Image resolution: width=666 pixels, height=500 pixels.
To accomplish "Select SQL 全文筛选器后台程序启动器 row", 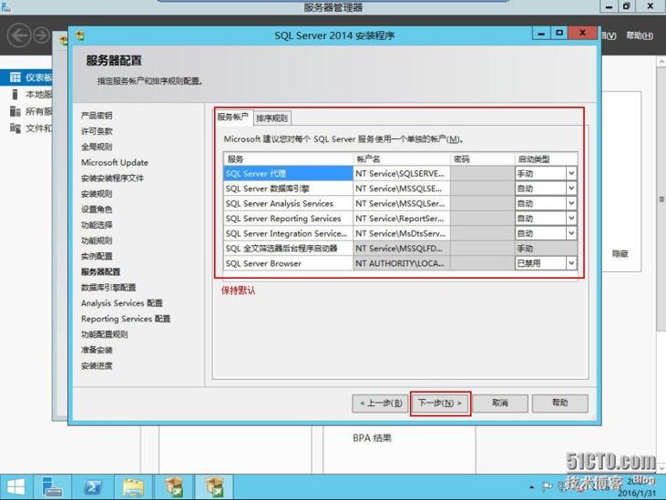I will coord(288,249).
